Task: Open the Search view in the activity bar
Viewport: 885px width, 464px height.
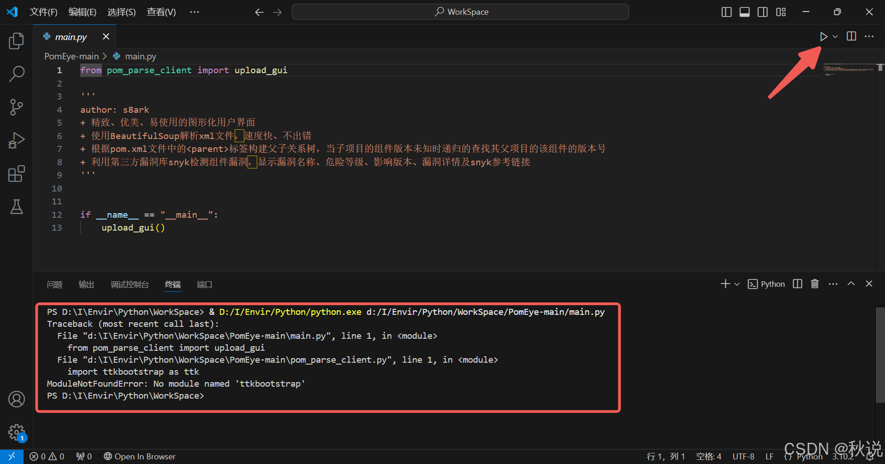Action: (x=17, y=74)
